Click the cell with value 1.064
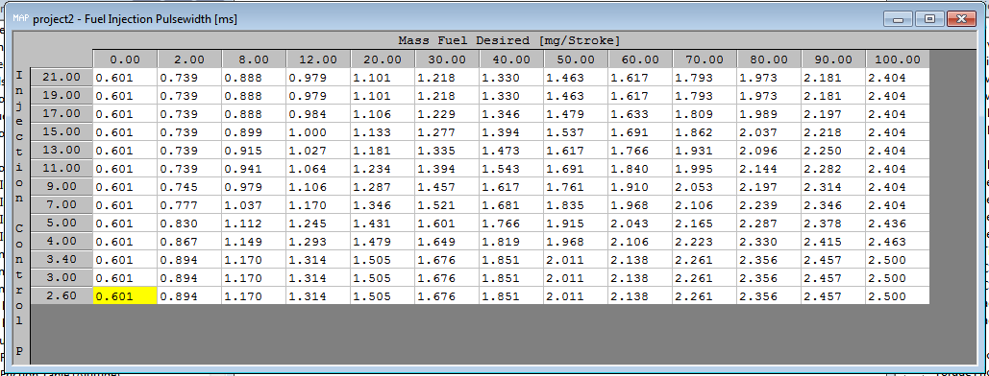The width and height of the screenshot is (989, 376). (318, 169)
